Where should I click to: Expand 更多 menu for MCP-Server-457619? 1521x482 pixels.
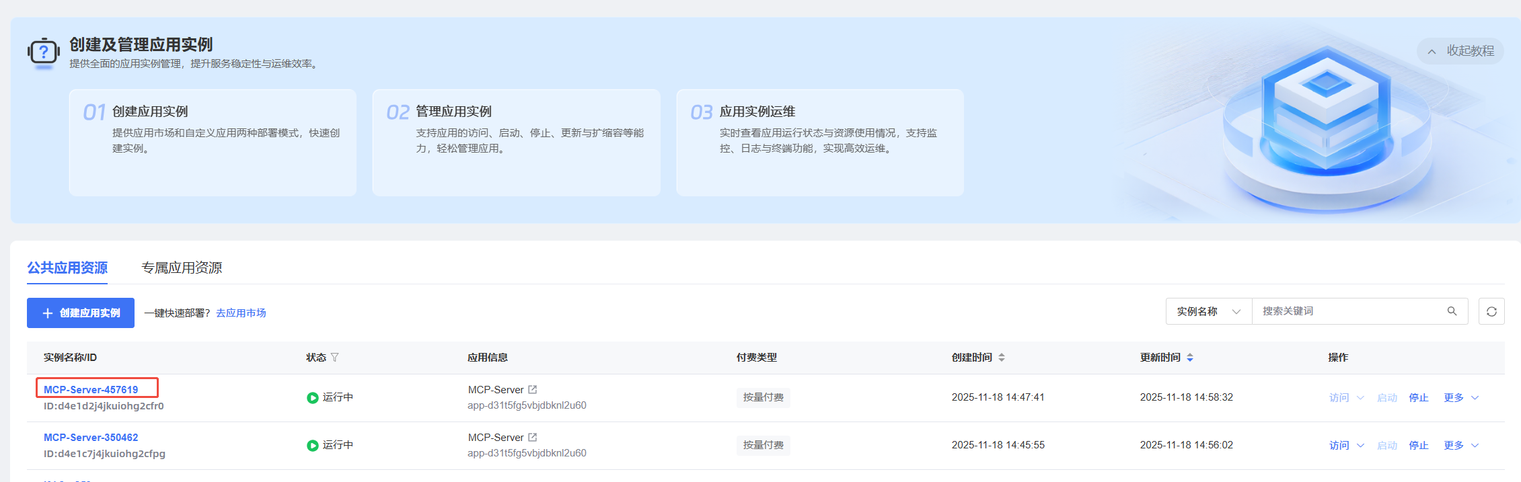(x=1461, y=397)
